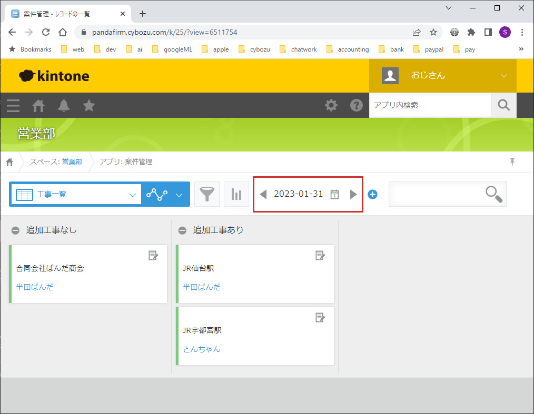534x414 pixels.
Task: Open app settings gear icon
Action: coord(331,106)
